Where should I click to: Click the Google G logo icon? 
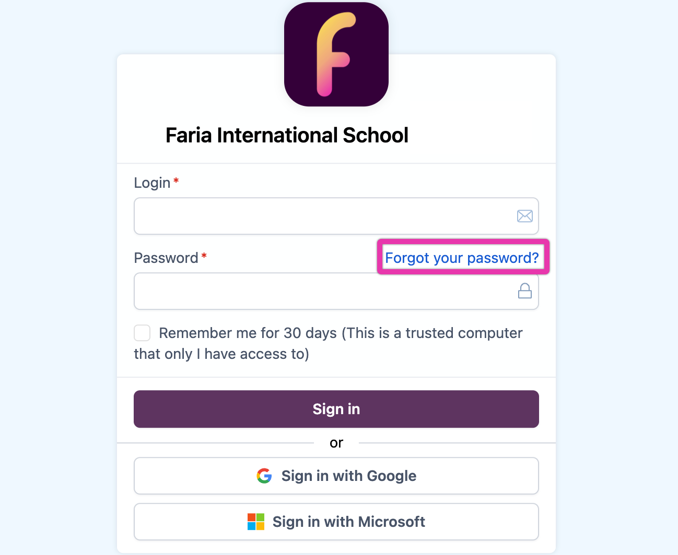tap(264, 476)
